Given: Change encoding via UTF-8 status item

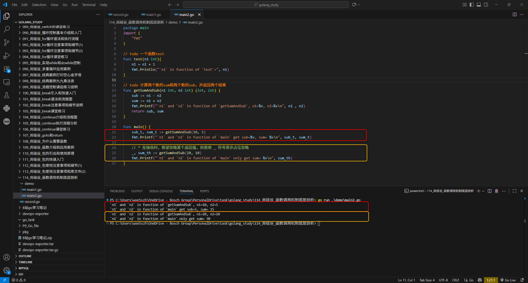Looking at the screenshot, I should coord(443,280).
